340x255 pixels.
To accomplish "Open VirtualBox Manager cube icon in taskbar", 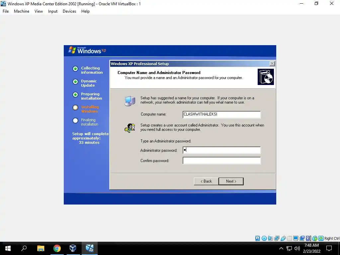I will click(x=73, y=248).
